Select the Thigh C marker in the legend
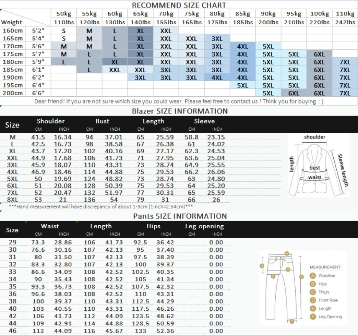358x335 pixels. click(x=312, y=292)
